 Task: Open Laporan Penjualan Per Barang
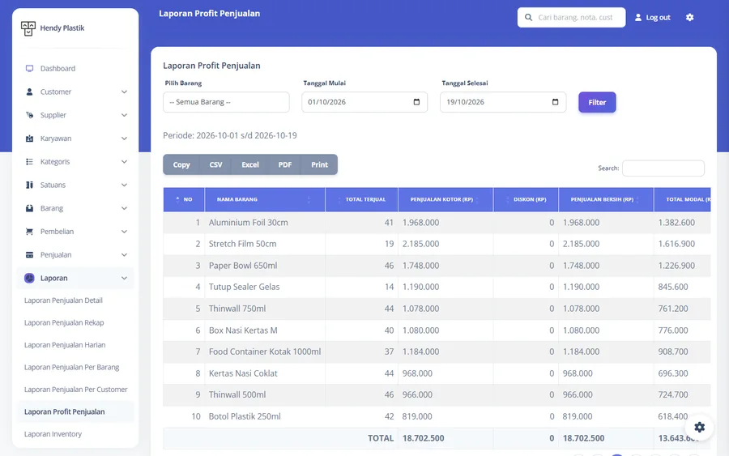click(71, 367)
